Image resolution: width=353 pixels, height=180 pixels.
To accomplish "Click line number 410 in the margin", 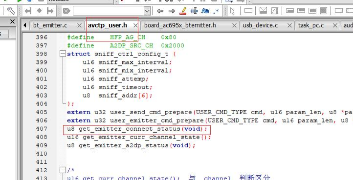I will 42,154.
